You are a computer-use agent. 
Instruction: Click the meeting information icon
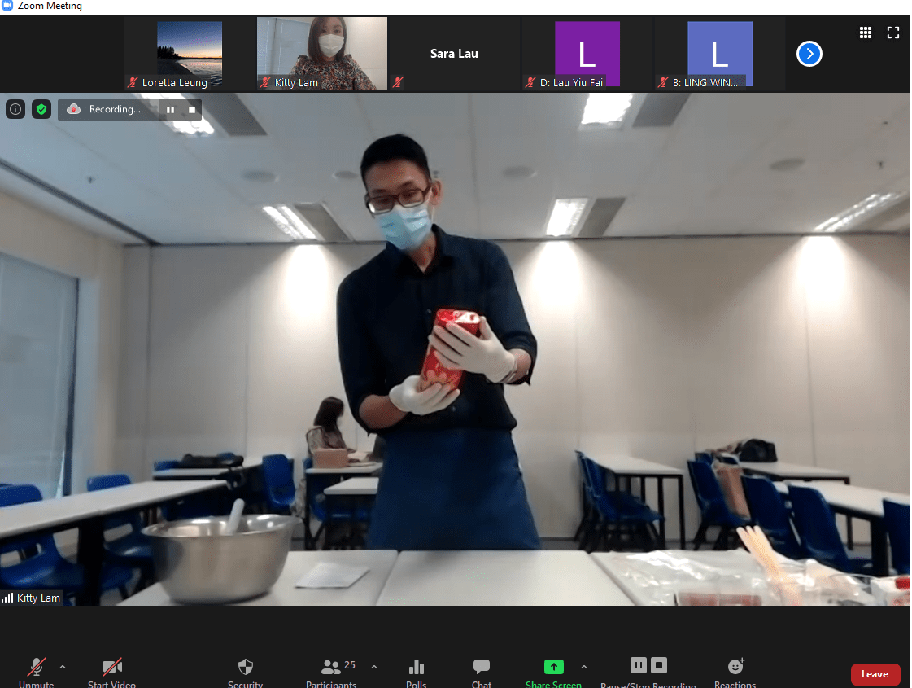click(15, 109)
